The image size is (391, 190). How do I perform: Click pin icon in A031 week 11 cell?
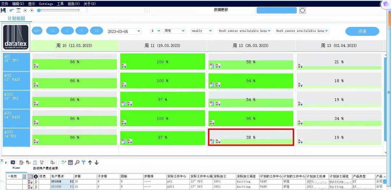click(x=124, y=142)
